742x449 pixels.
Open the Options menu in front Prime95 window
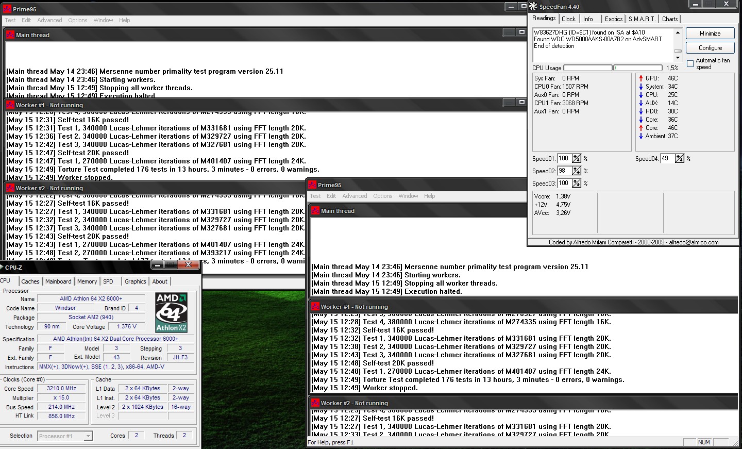click(x=383, y=196)
